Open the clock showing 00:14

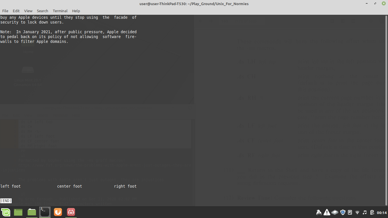click(382, 213)
